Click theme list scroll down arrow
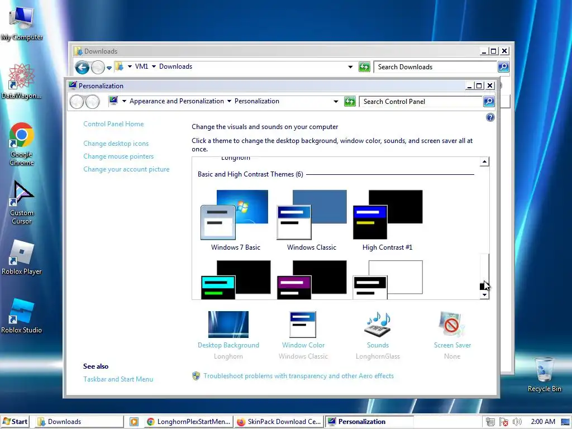Viewport: 572px width, 429px height. coord(484,295)
